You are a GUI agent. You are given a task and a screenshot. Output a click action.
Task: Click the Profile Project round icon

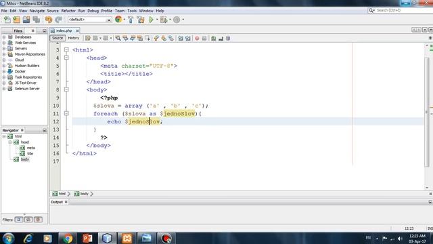pos(177,20)
